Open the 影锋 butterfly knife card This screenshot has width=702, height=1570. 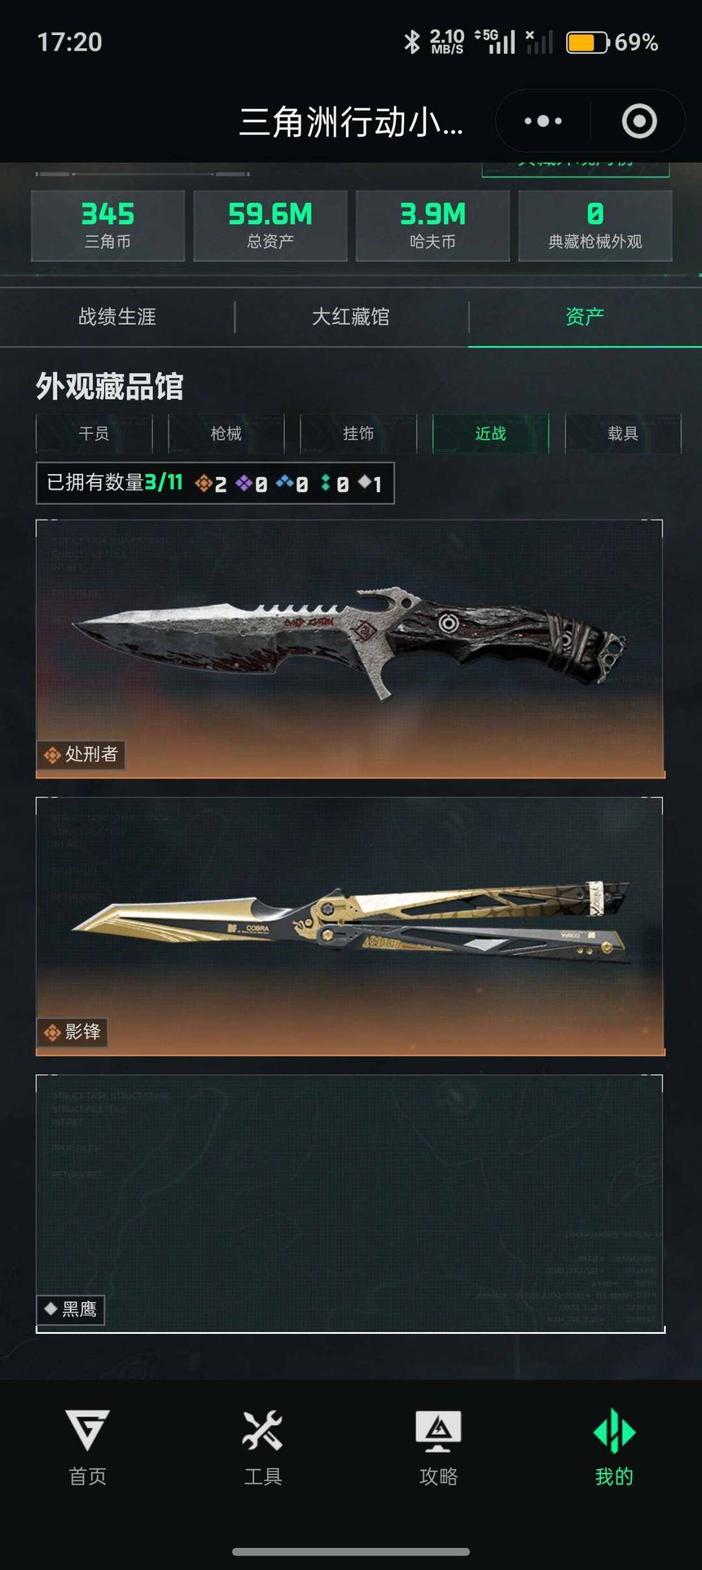(x=350, y=926)
